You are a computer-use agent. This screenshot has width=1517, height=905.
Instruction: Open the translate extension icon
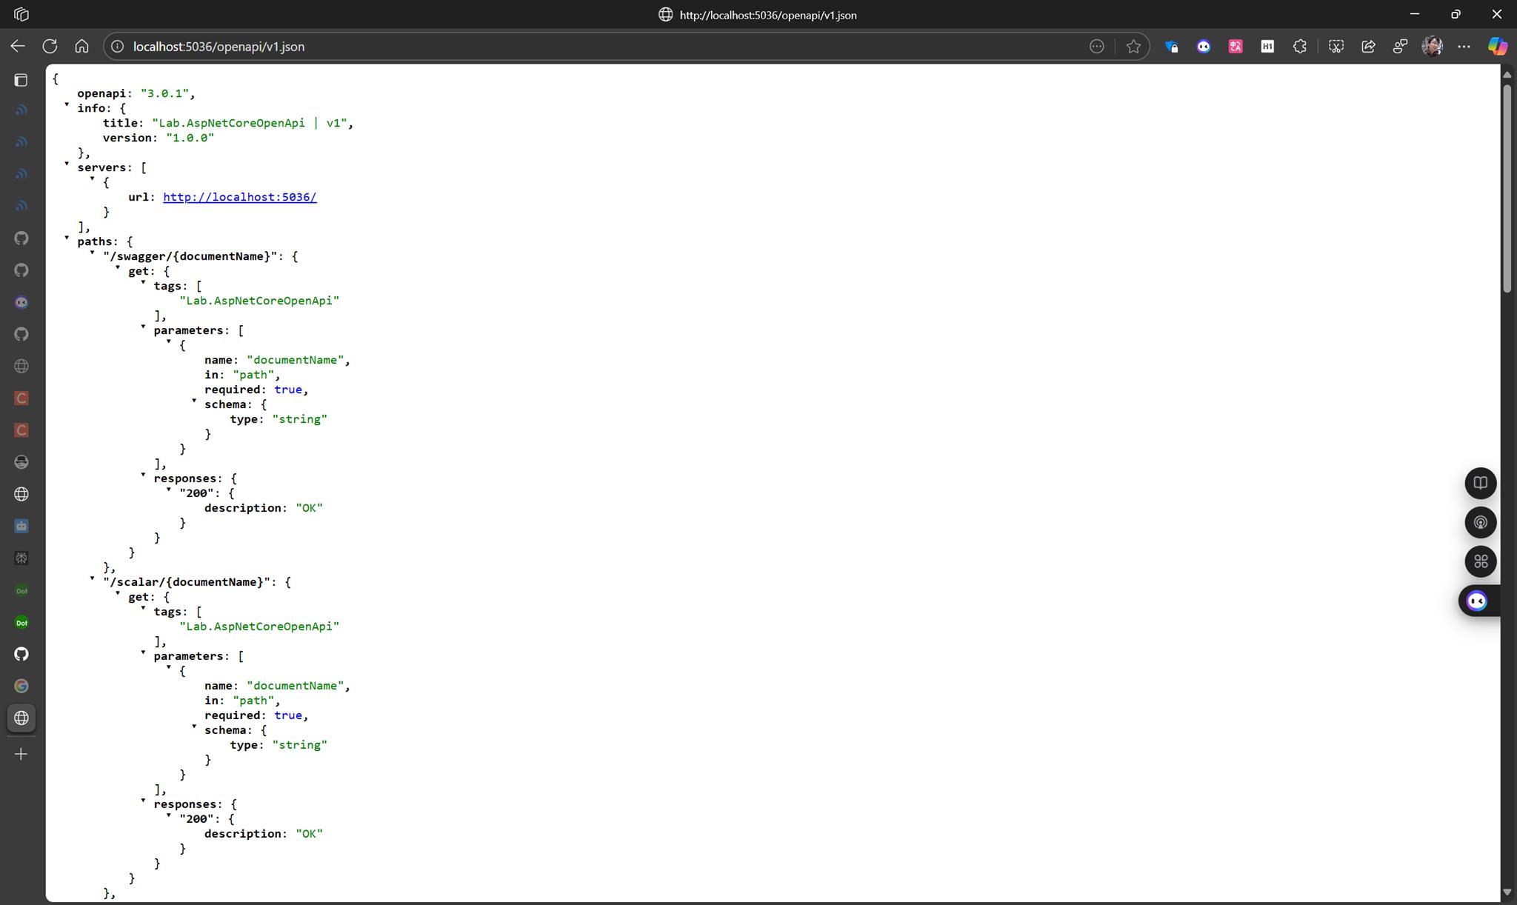click(x=1235, y=47)
